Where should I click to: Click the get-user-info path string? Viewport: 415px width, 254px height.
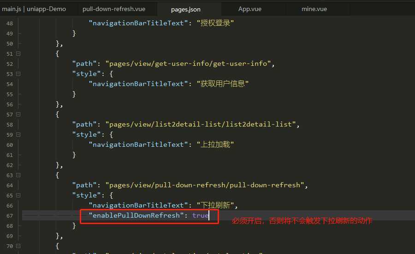click(x=188, y=63)
